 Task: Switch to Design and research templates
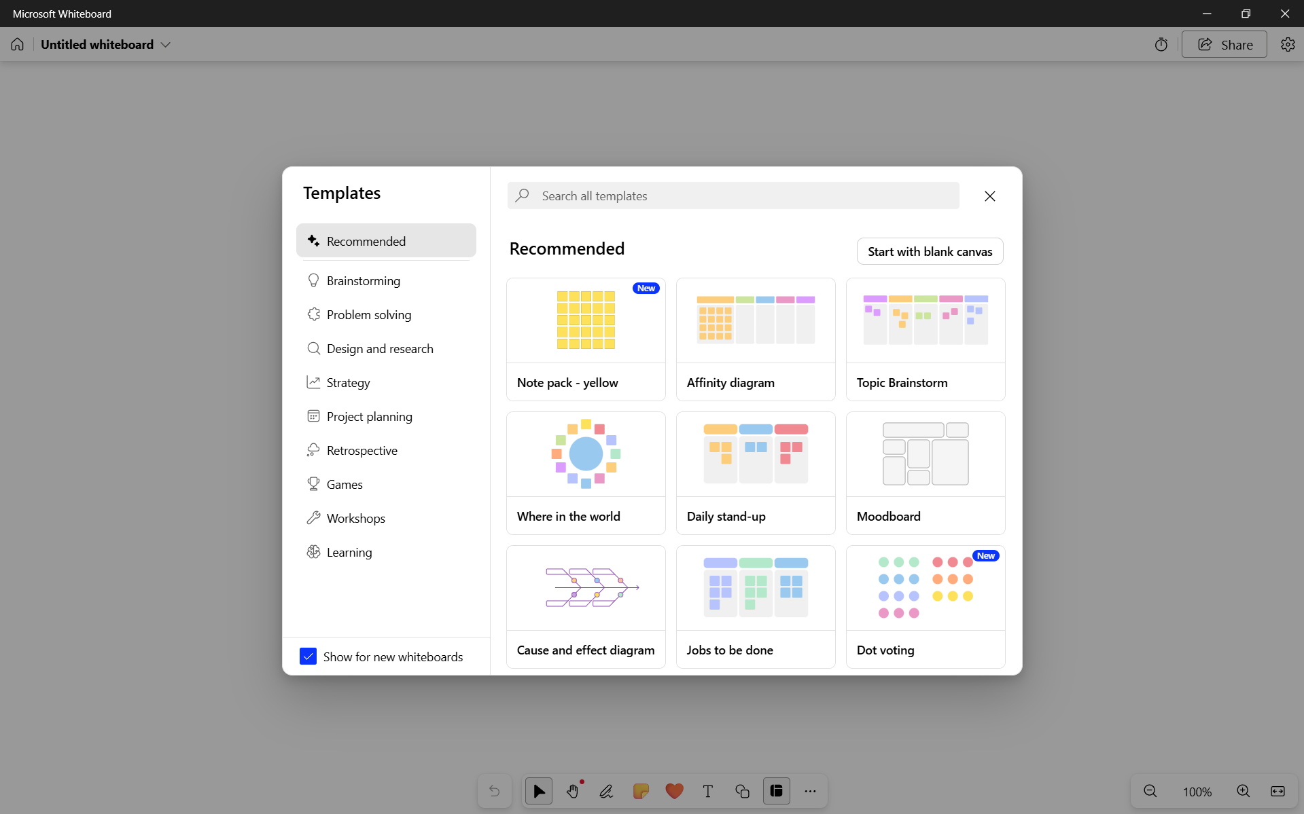386,348
